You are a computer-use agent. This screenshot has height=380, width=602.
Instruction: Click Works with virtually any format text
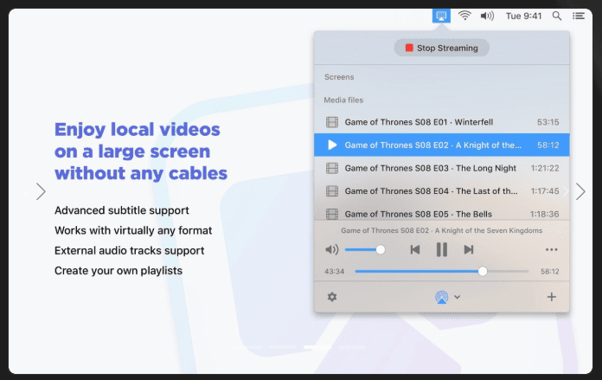(x=133, y=230)
